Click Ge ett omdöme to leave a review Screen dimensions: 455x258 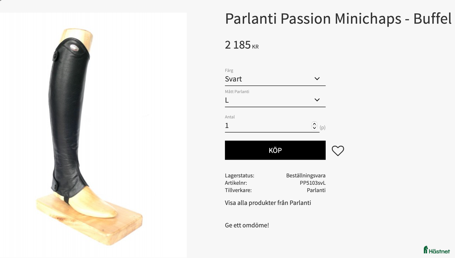point(246,225)
